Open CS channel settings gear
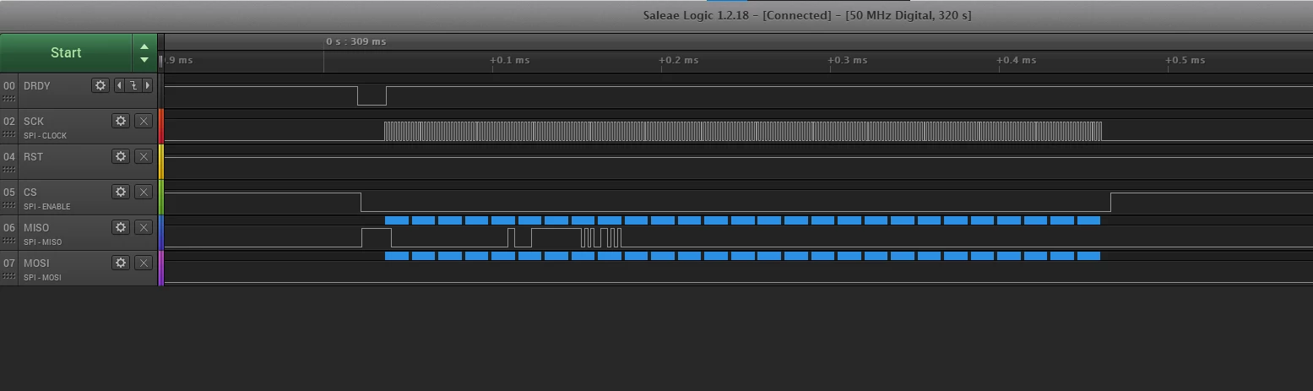Screen dimensions: 1313x391 (121, 192)
